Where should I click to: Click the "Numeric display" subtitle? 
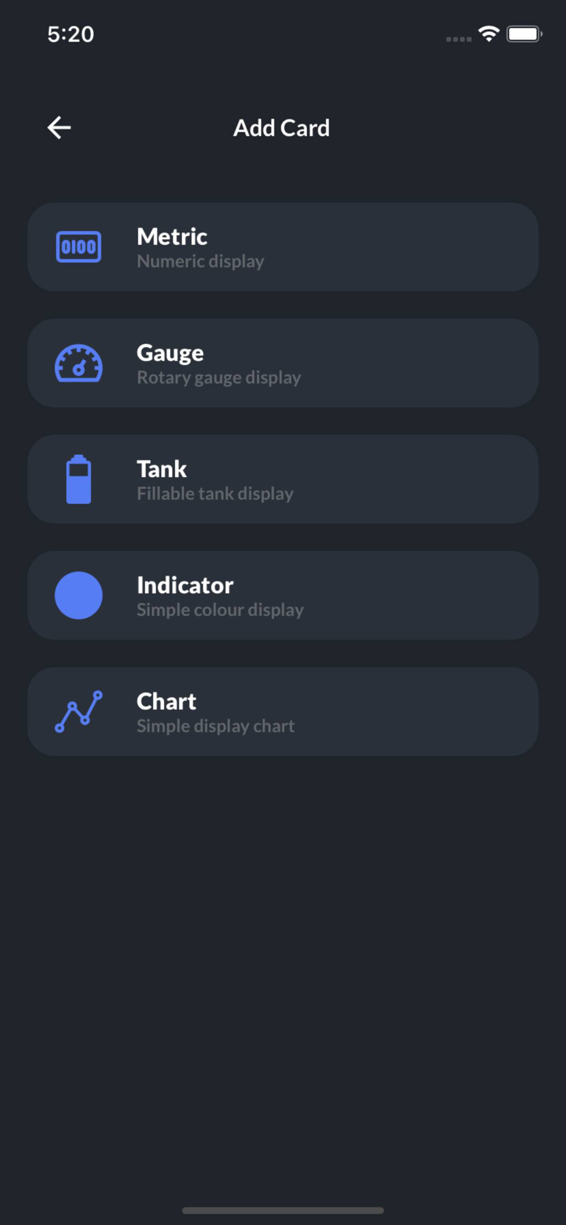click(x=200, y=262)
